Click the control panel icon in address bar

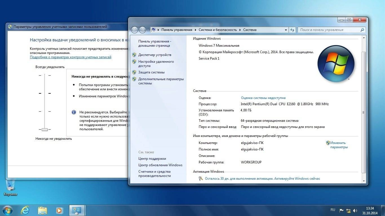click(153, 30)
